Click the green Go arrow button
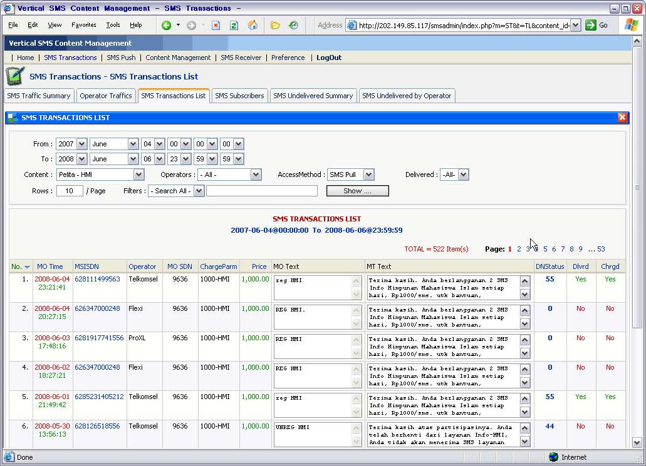The width and height of the screenshot is (646, 466). click(x=591, y=26)
